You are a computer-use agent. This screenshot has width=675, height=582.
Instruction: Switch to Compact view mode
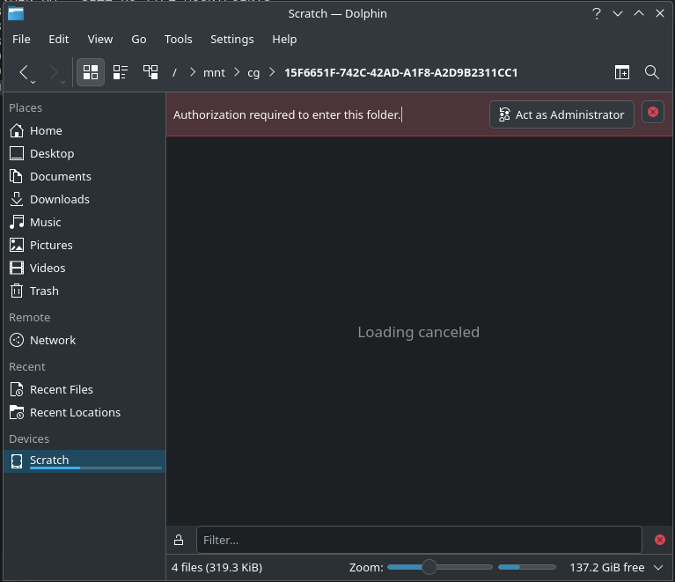pos(121,72)
